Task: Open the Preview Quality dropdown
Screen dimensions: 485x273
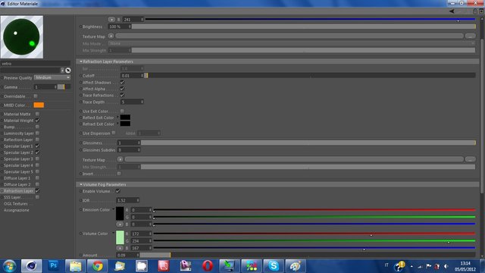Action: [x=52, y=77]
